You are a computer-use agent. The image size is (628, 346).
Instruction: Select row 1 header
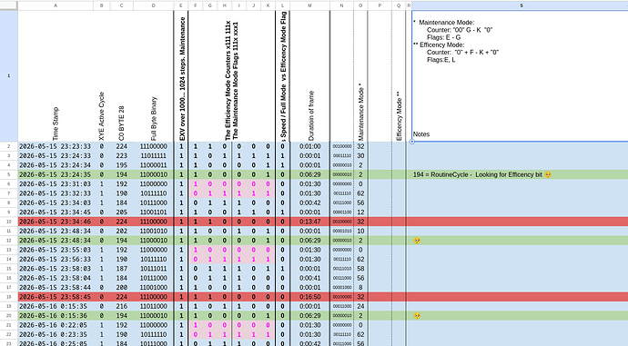click(x=9, y=75)
